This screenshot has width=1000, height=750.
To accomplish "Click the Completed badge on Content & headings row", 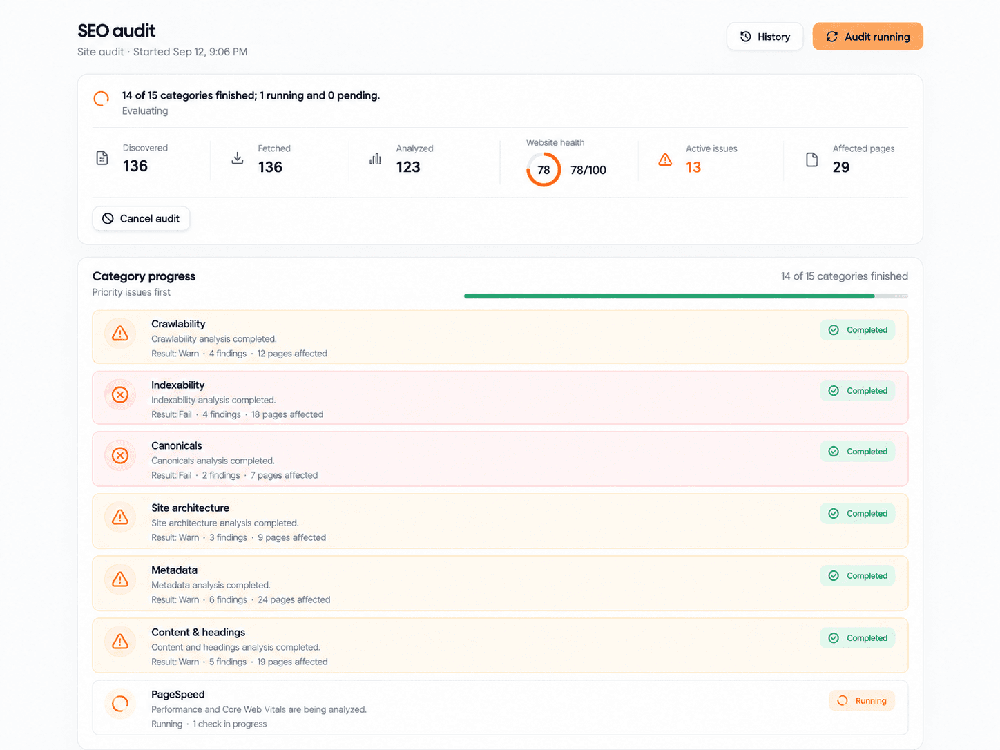I will tap(858, 638).
